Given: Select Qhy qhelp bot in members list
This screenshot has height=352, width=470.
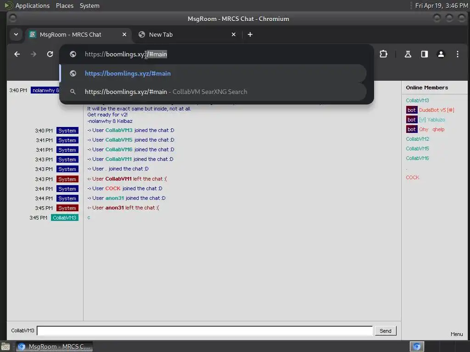Looking at the screenshot, I should point(431,129).
